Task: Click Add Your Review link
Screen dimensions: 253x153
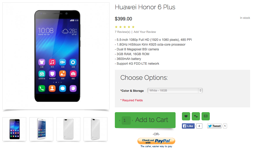Action: 145,32
